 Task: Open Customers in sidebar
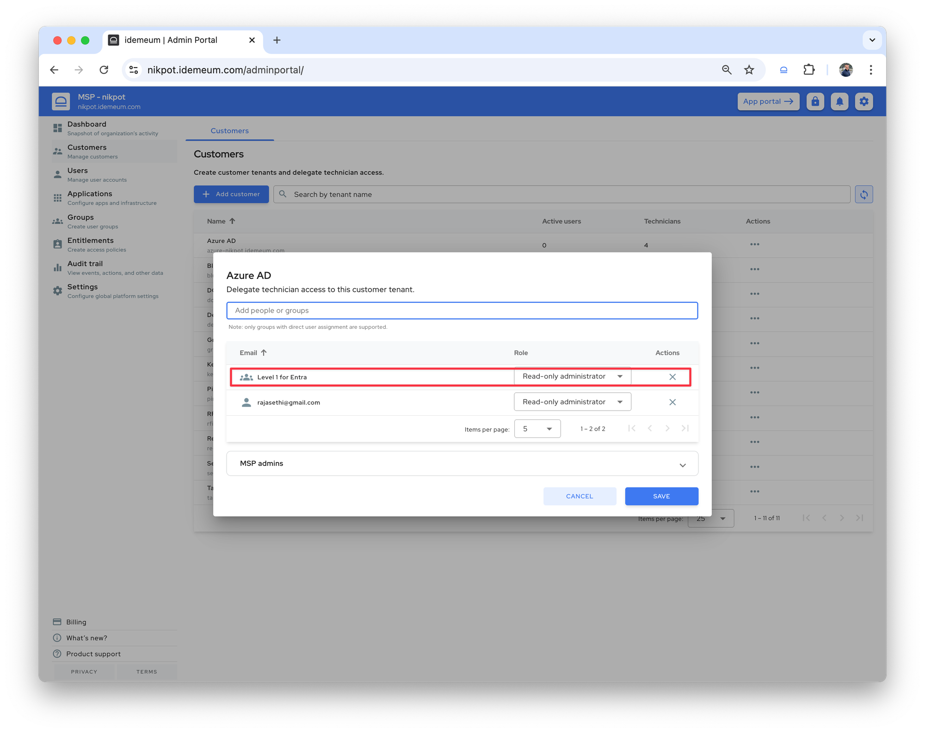click(114, 151)
